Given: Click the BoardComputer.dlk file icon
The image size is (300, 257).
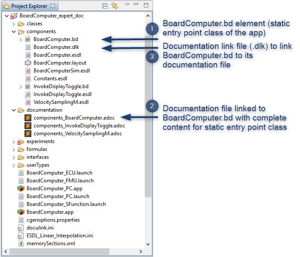Looking at the screenshot, I should [x=28, y=47].
